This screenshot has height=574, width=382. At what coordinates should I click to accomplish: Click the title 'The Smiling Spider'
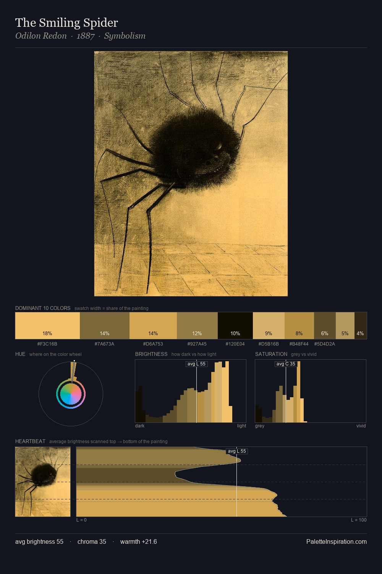pyautogui.click(x=66, y=23)
